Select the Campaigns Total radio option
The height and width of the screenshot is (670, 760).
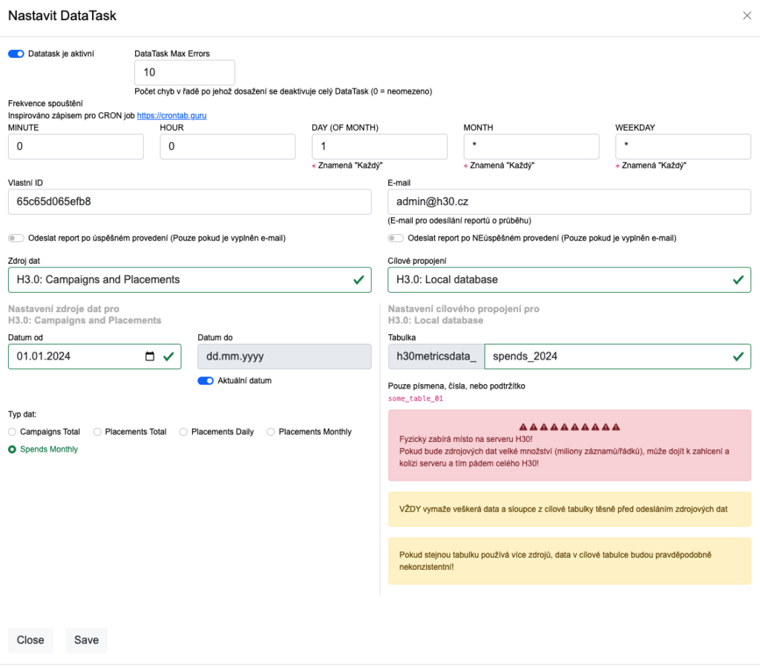pos(12,432)
